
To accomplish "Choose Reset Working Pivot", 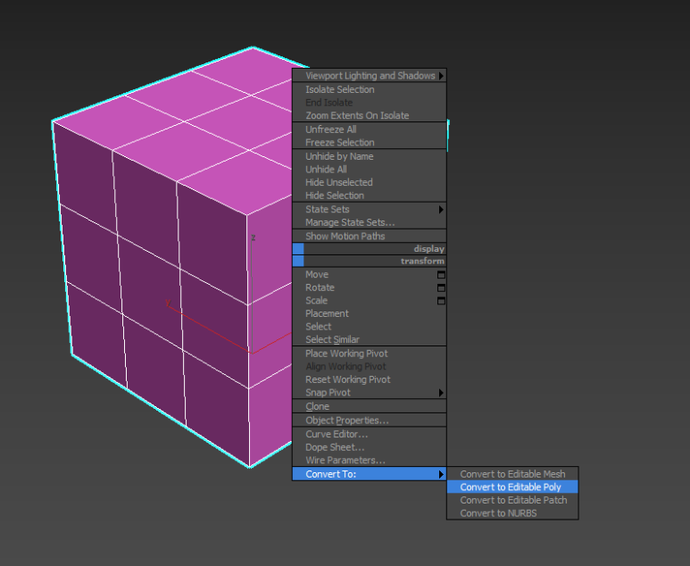I will (370, 379).
